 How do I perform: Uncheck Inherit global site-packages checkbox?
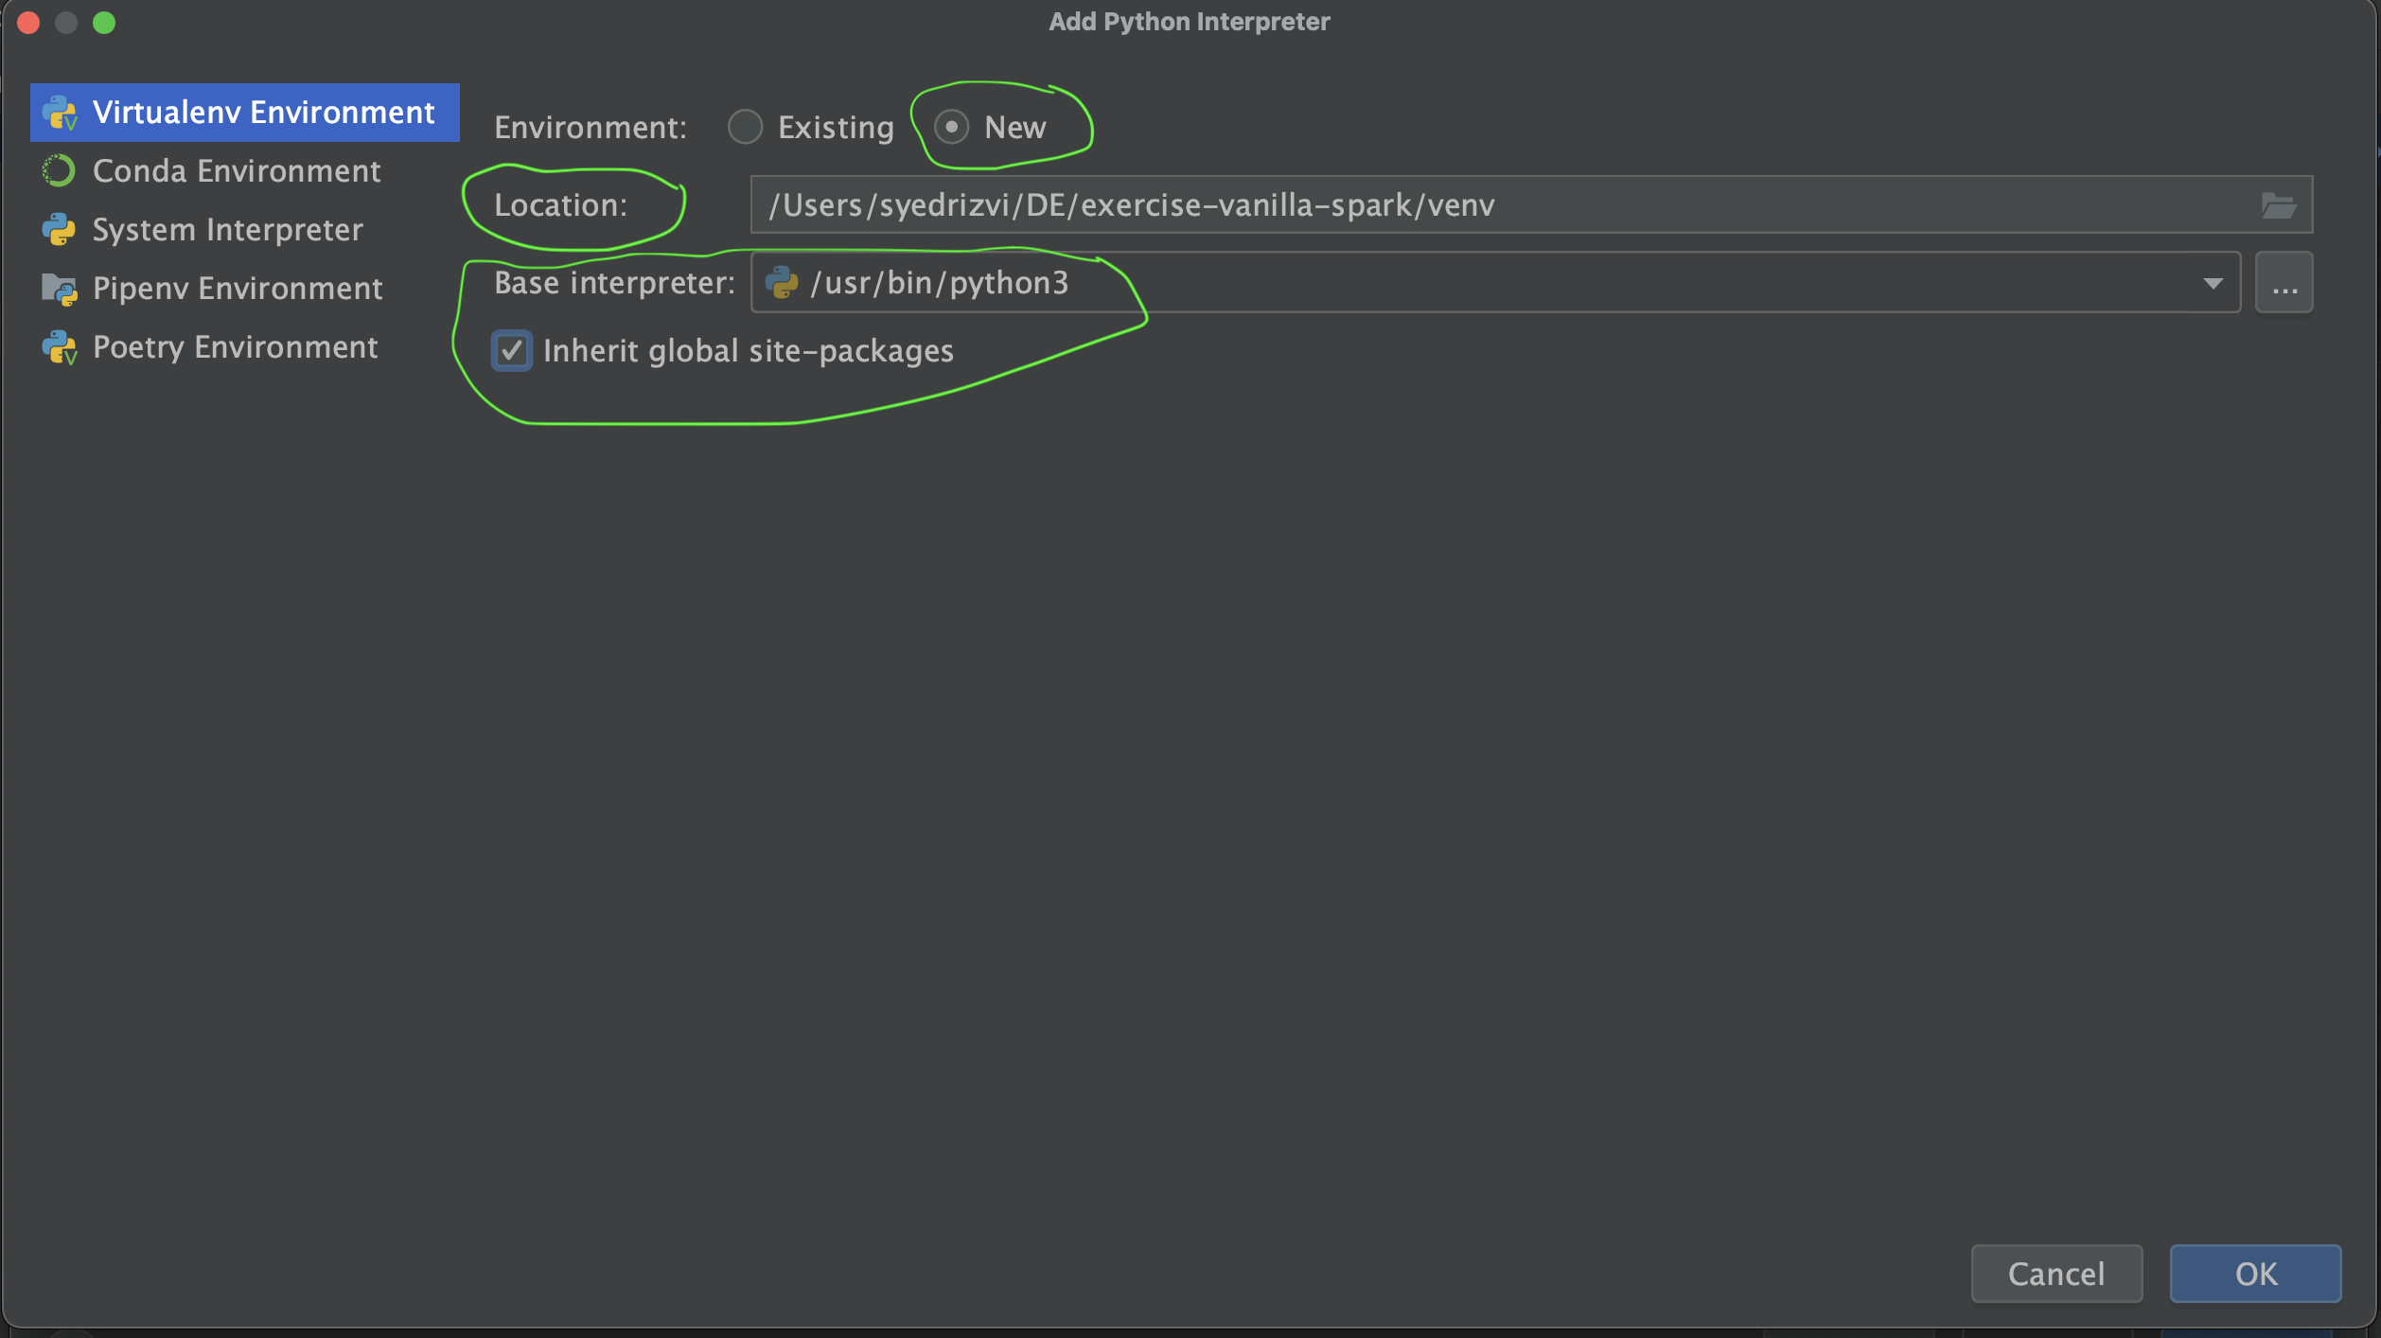(512, 351)
